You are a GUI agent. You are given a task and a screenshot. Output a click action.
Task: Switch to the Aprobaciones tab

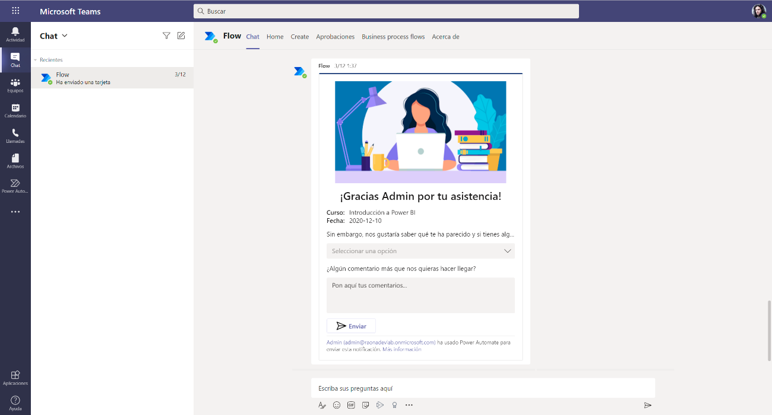pyautogui.click(x=335, y=36)
